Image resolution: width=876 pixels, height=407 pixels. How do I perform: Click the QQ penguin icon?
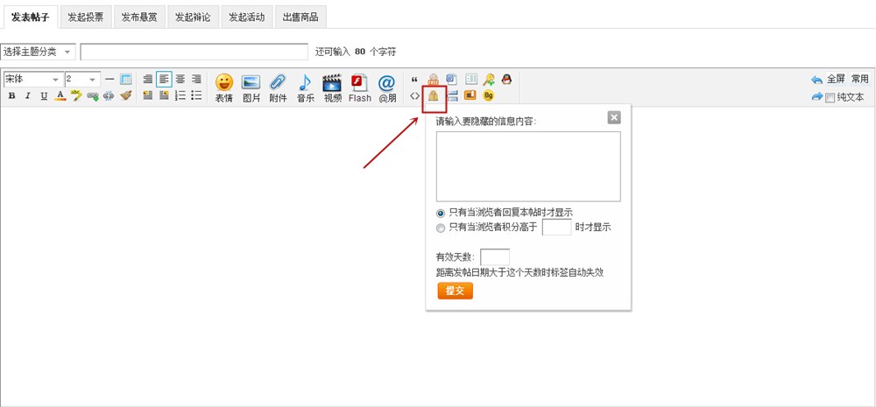pyautogui.click(x=506, y=80)
